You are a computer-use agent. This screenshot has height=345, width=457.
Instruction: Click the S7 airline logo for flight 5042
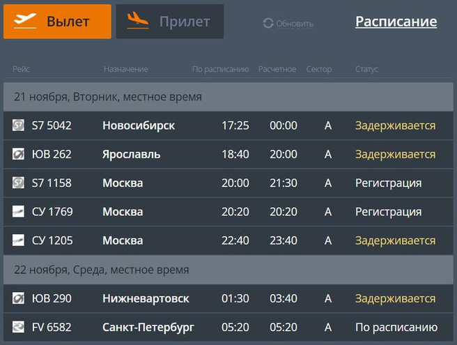click(18, 125)
